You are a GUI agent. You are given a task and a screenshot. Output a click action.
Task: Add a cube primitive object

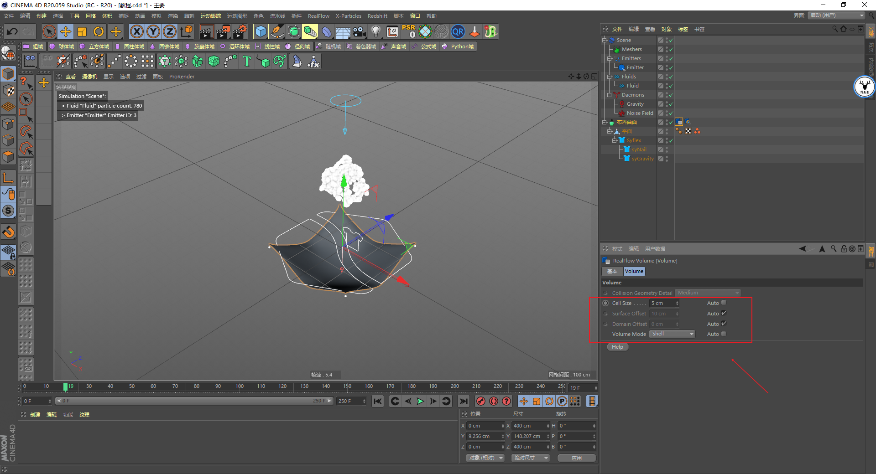[x=261, y=32]
